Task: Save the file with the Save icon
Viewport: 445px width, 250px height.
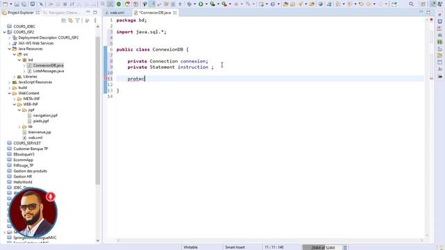Action: pos(17,4)
